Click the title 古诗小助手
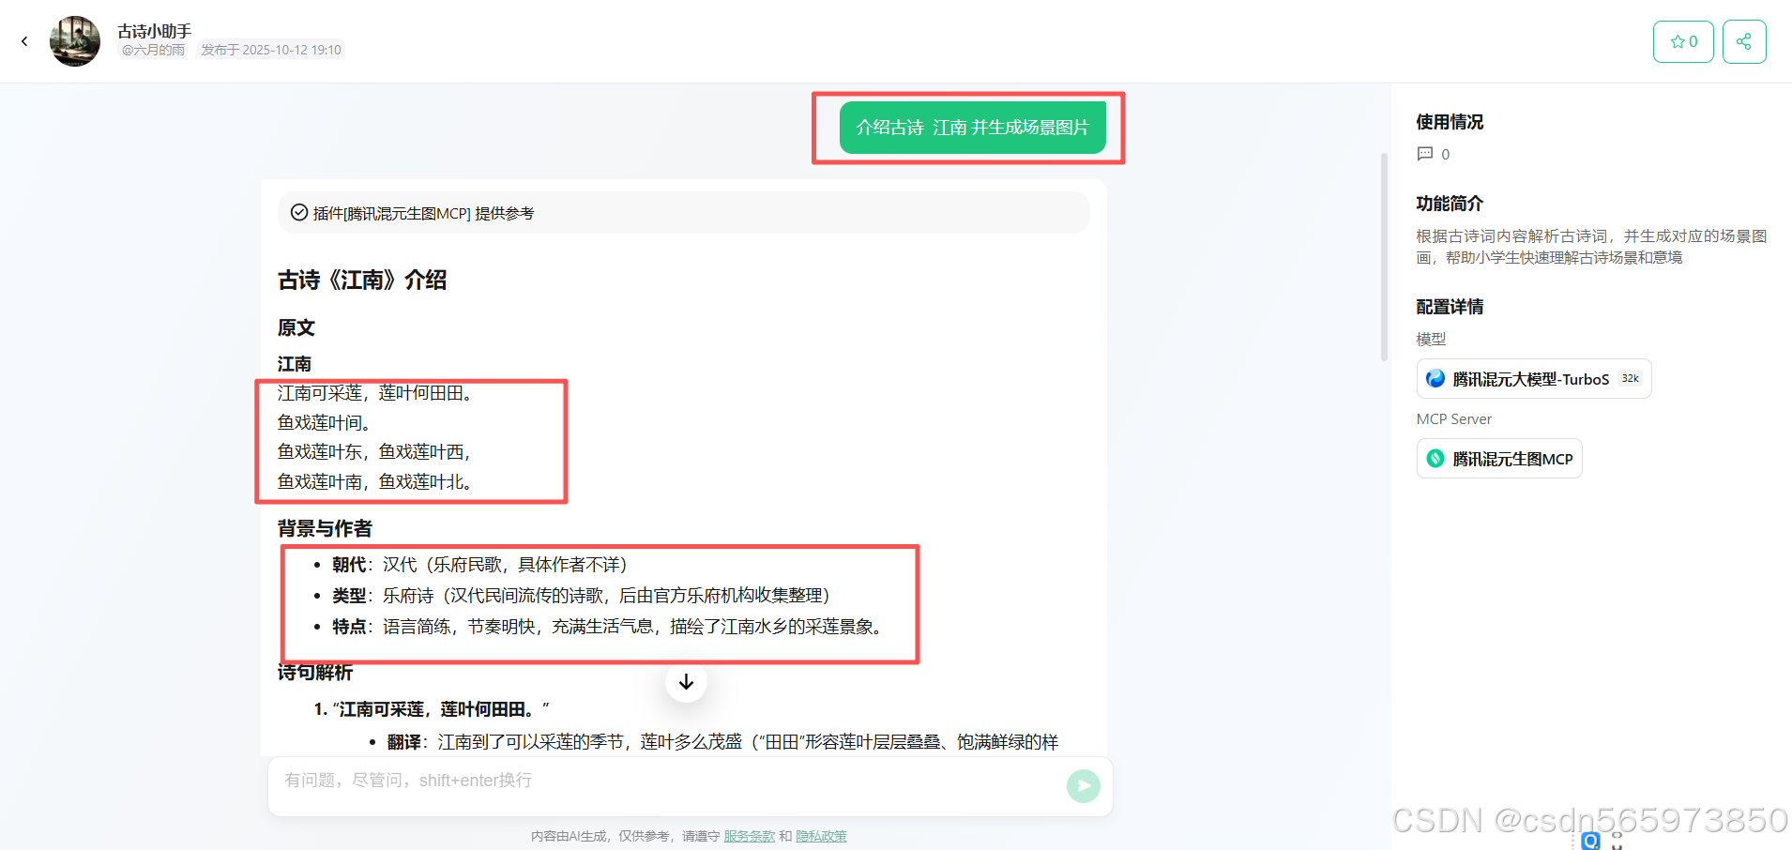 [x=154, y=31]
